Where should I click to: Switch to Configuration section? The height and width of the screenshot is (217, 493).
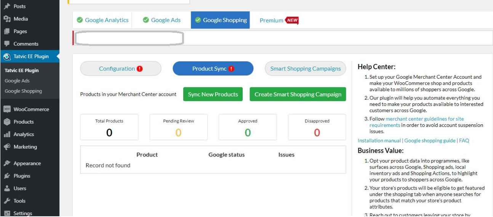pos(121,69)
